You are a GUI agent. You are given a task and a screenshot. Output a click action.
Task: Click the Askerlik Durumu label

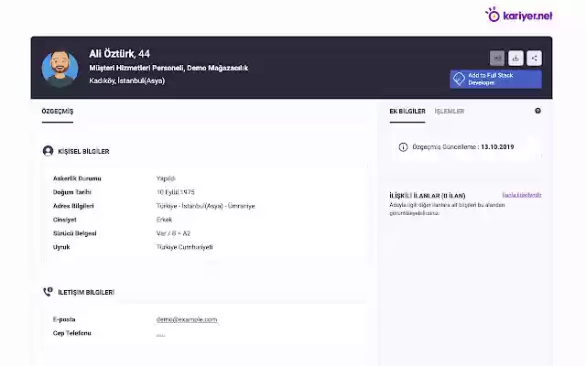tap(77, 178)
